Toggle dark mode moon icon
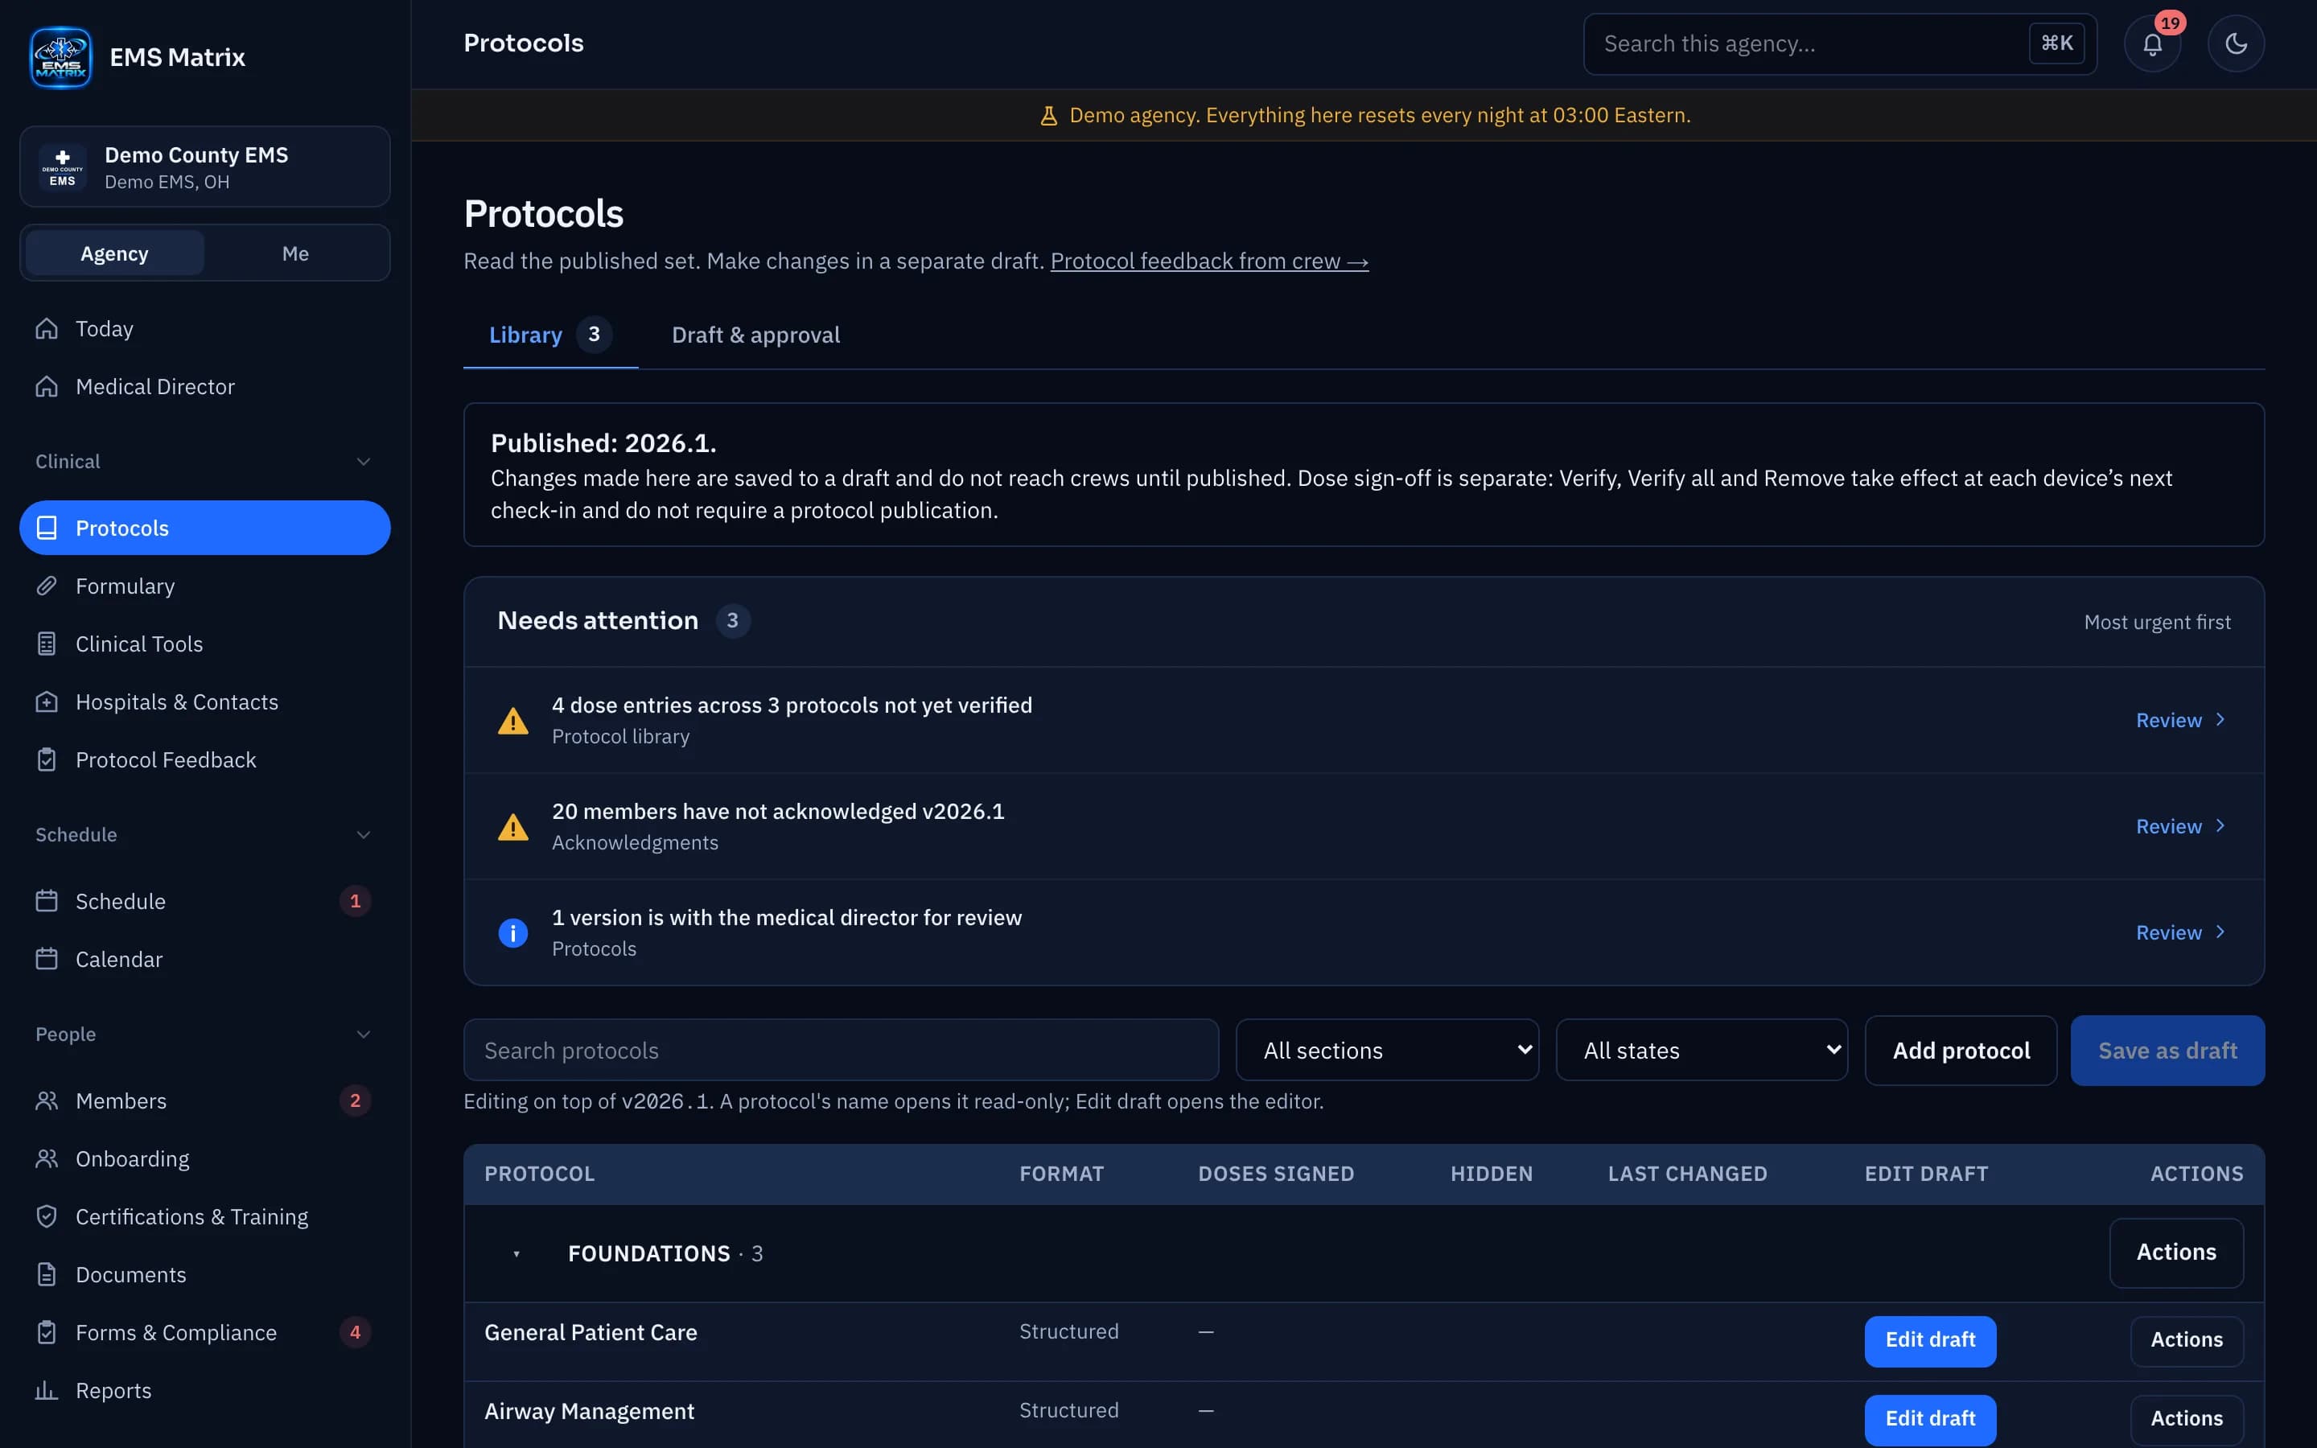 tap(2236, 44)
